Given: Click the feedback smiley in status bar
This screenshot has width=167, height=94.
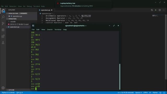Looking at the screenshot, I should pos(160,93).
